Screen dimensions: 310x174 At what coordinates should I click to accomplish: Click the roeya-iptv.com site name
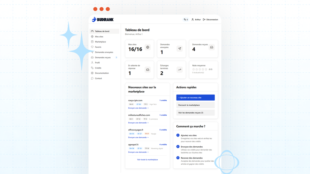[x=135, y=100]
